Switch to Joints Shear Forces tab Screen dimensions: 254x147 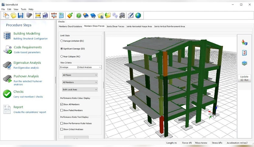pos(115,26)
